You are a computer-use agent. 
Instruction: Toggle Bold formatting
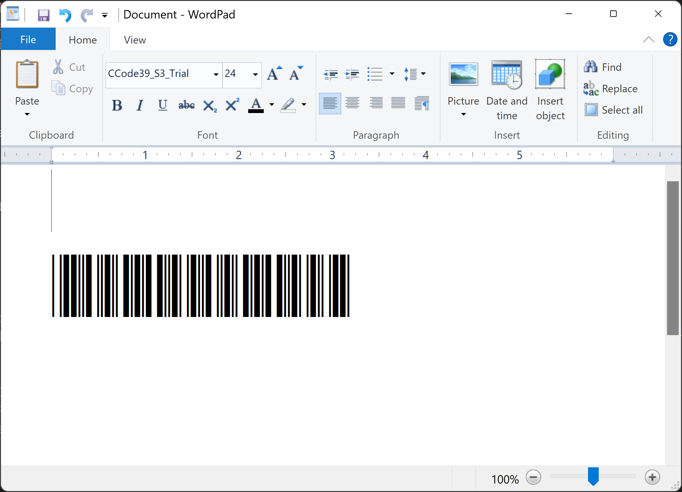coord(117,105)
